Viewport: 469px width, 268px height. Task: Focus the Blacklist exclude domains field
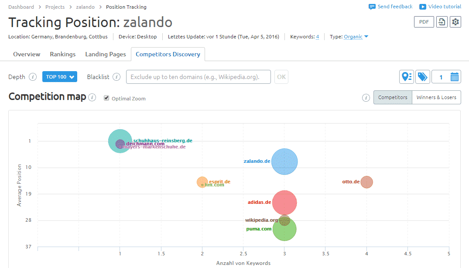click(x=199, y=77)
